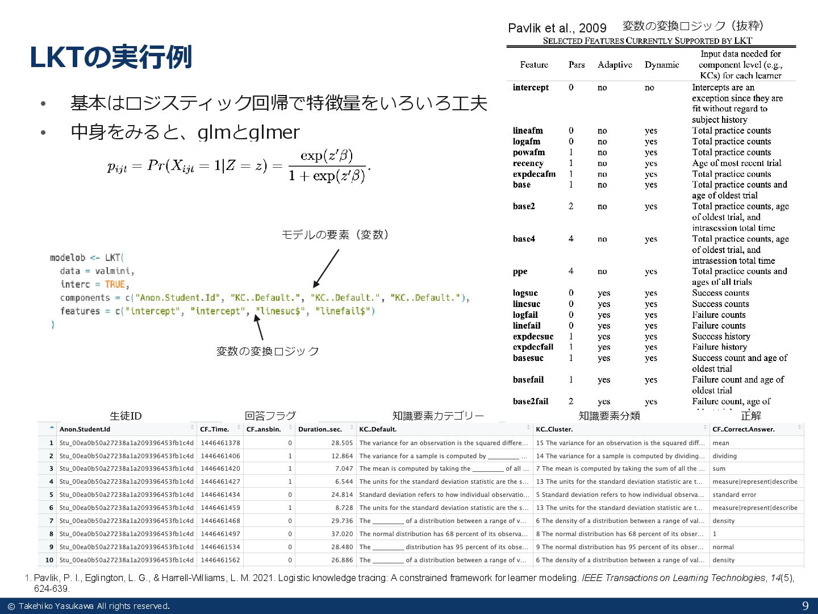Click the 'base2fail' feature row label
Viewport: 818px width, 614px height.
531,401
